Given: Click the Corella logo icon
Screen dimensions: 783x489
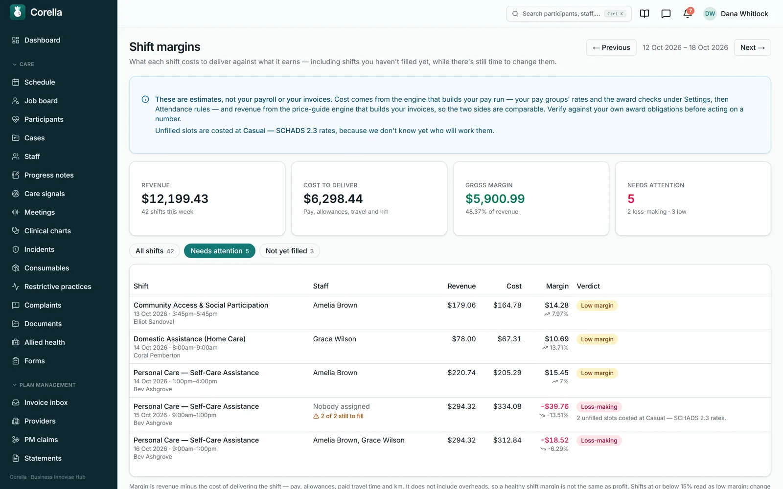Looking at the screenshot, I should tap(18, 12).
